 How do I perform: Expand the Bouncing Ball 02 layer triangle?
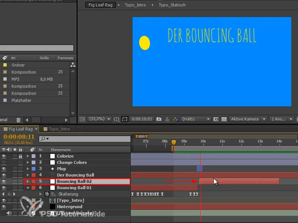pos(28,181)
